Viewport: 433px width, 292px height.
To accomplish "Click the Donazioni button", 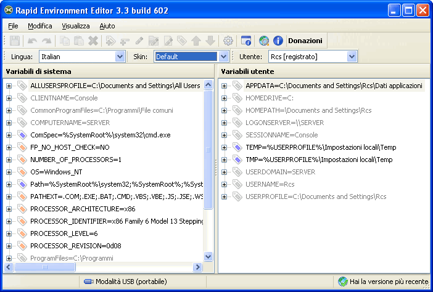I will pos(305,41).
